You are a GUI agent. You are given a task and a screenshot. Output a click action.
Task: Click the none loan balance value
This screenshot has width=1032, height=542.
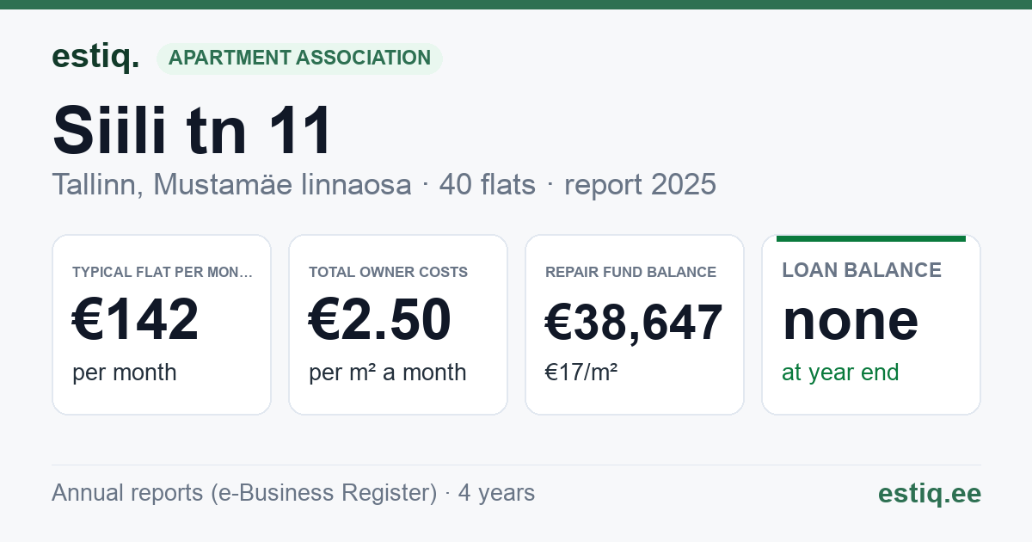click(x=850, y=319)
